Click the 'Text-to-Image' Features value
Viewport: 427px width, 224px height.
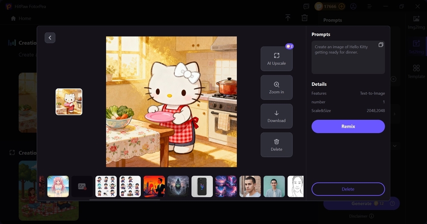point(372,93)
